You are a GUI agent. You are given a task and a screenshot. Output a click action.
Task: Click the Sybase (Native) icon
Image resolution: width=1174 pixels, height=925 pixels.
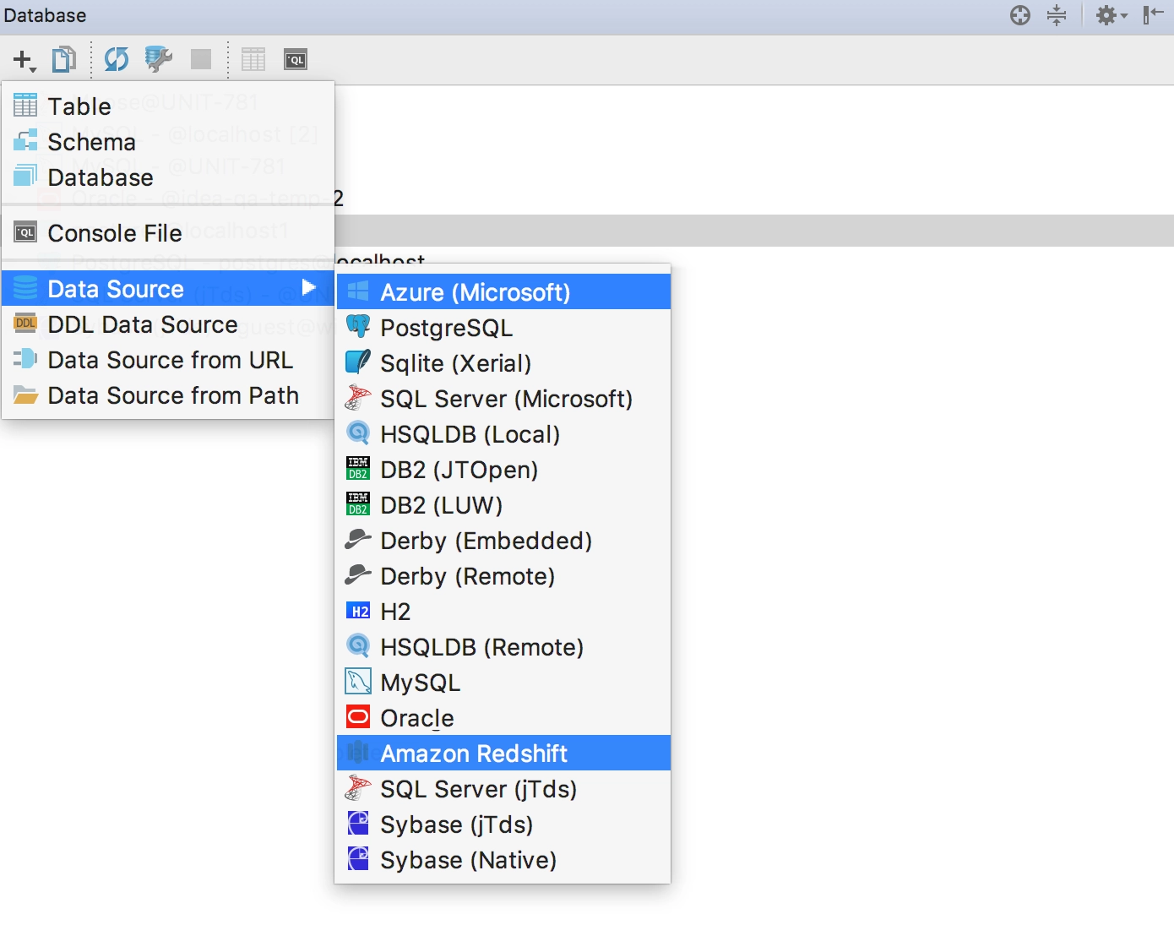[x=358, y=859]
